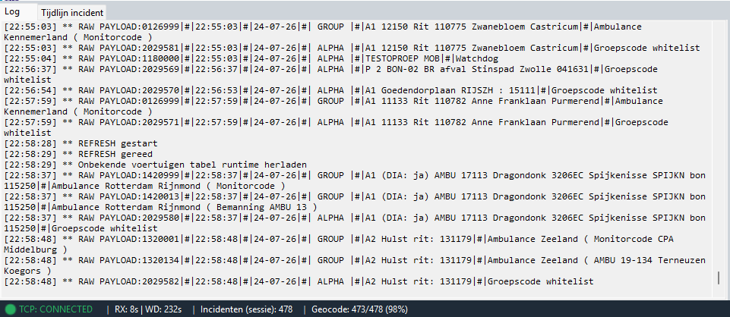Click the TESTOPROEP MOB Watchdog log line
The image size is (730, 317).
(x=251, y=58)
